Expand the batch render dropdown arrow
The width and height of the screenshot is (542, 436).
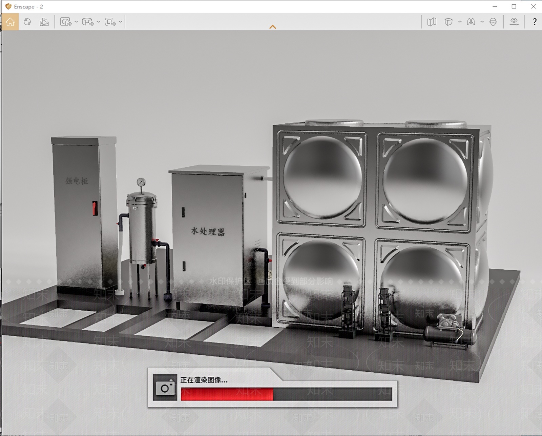coord(121,22)
